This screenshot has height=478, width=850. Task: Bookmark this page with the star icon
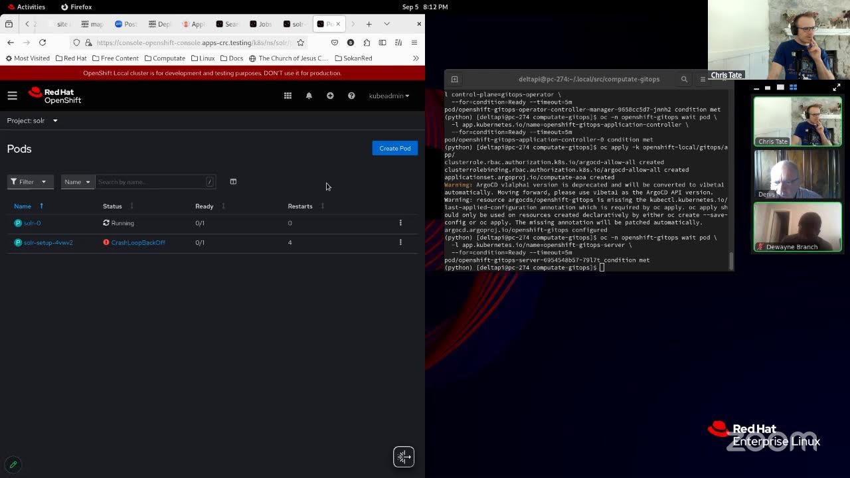tap(301, 42)
